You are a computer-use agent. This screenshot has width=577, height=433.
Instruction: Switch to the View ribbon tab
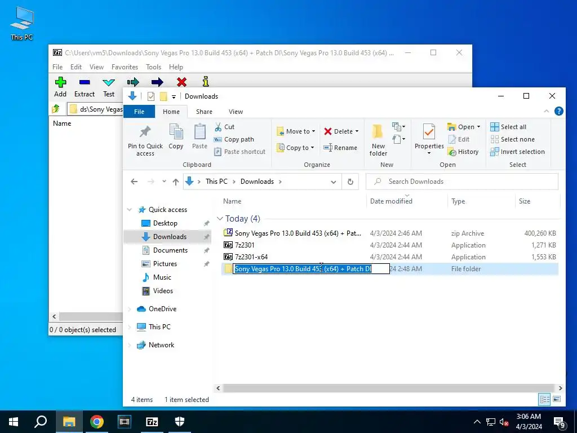[236, 112]
